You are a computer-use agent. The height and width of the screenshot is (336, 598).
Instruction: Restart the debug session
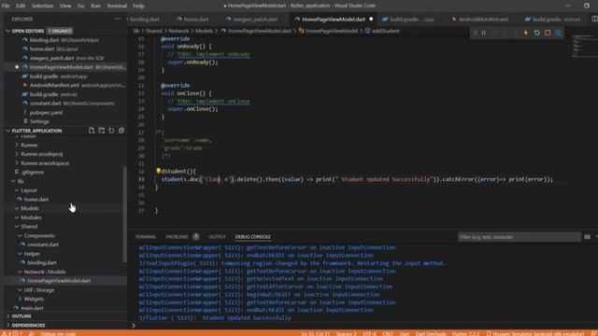[536, 33]
